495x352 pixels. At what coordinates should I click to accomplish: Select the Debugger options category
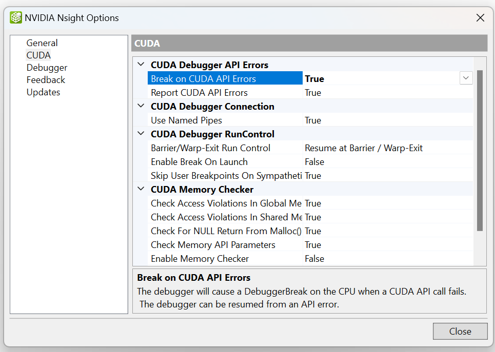pos(47,67)
